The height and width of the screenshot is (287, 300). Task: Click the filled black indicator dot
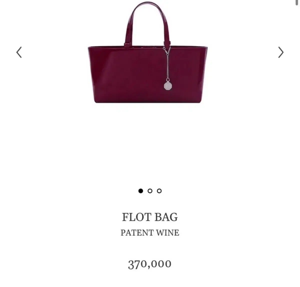(141, 191)
